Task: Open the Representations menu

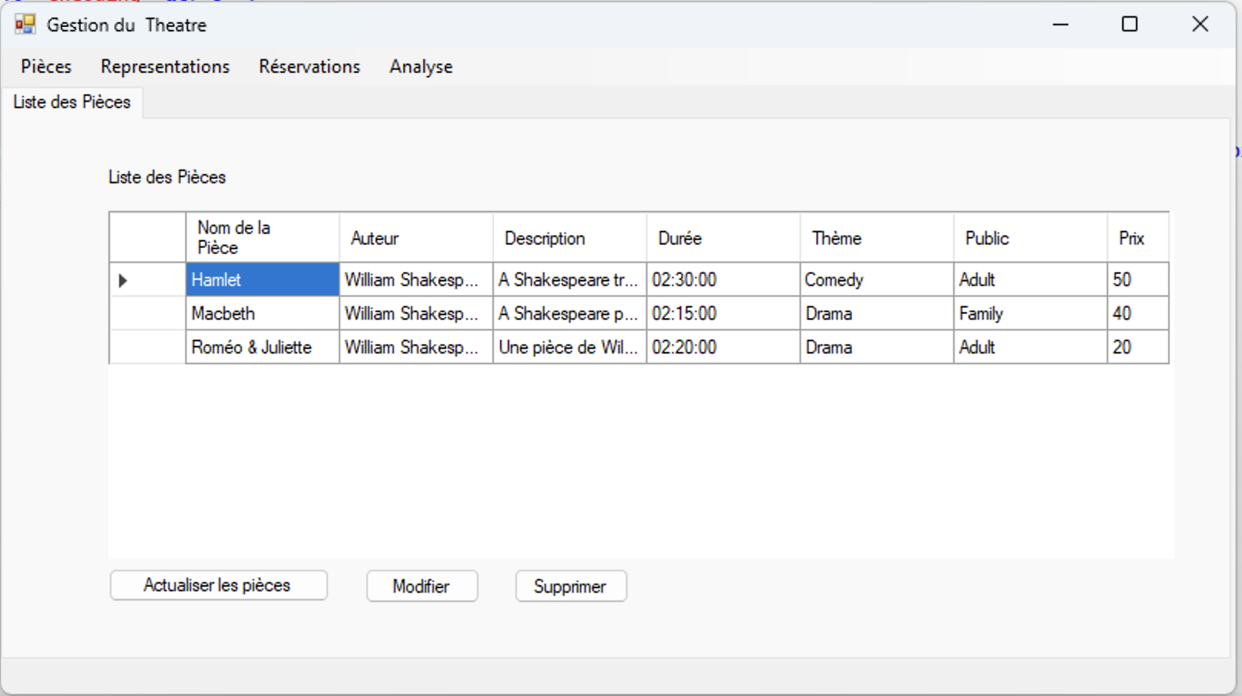Action: 165,67
